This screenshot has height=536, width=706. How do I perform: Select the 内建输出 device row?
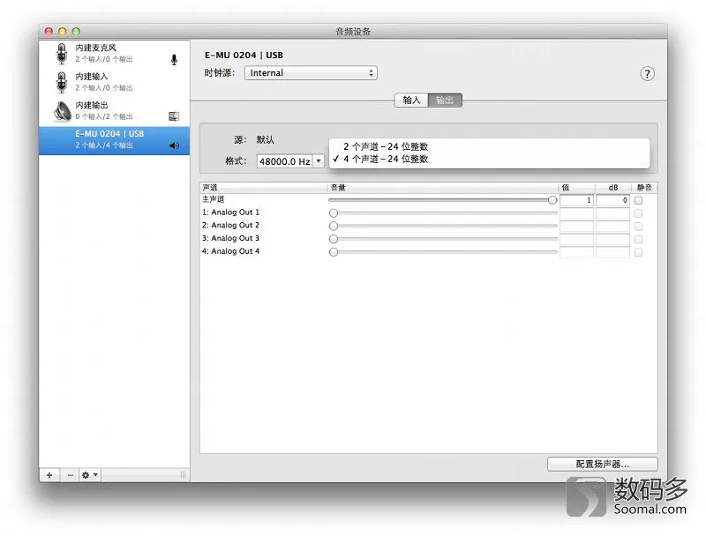coord(115,111)
